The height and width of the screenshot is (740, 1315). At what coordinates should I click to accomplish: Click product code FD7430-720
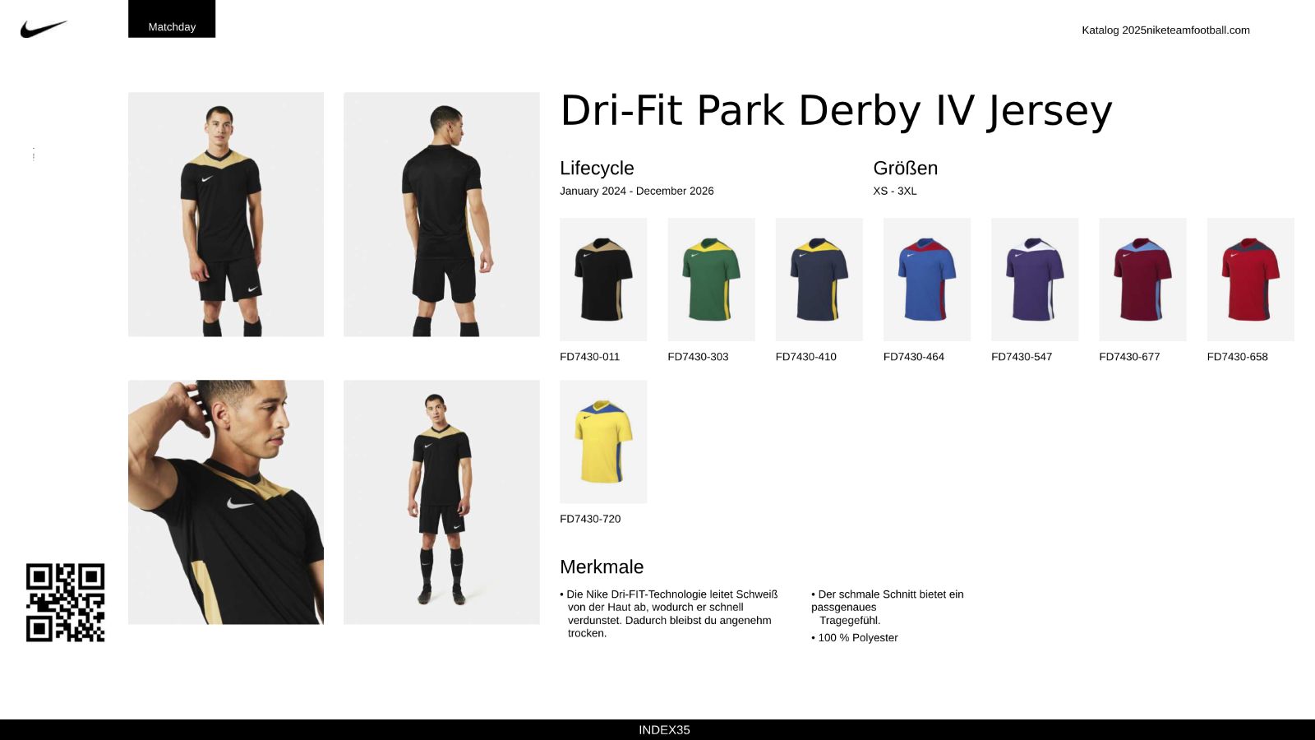click(590, 519)
